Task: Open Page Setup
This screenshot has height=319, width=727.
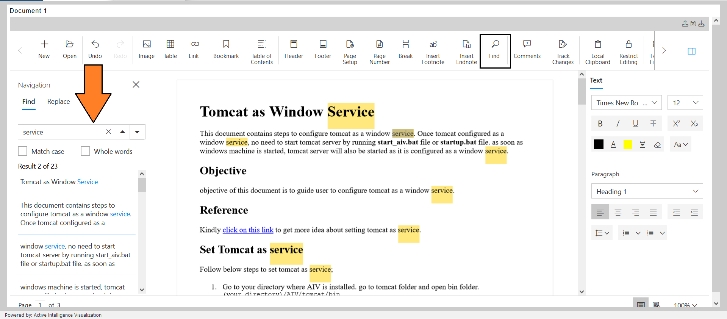Action: coord(350,52)
